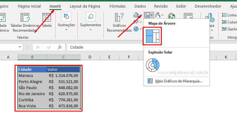Switch to the Revisão tab
The image size is (237, 114).
click(x=161, y=6)
